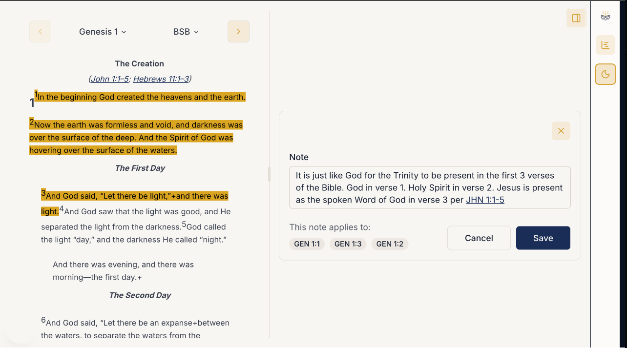This screenshot has height=348, width=627.
Task: Go to the next chapter arrow
Action: click(238, 32)
